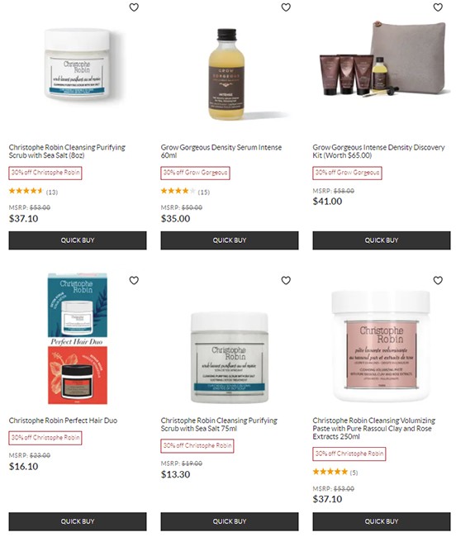Save Intense Density Discovery Kit to wishlist
456x537 pixels.
tap(438, 7)
